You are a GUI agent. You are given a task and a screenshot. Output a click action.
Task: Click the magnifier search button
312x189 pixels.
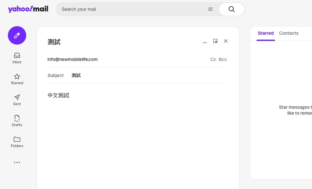click(232, 9)
